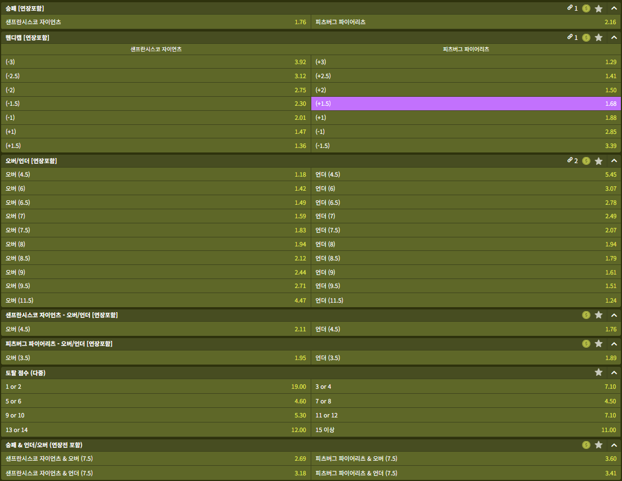
Task: Click the coin icon in 승패 [연장포함] header
Action: (586, 8)
